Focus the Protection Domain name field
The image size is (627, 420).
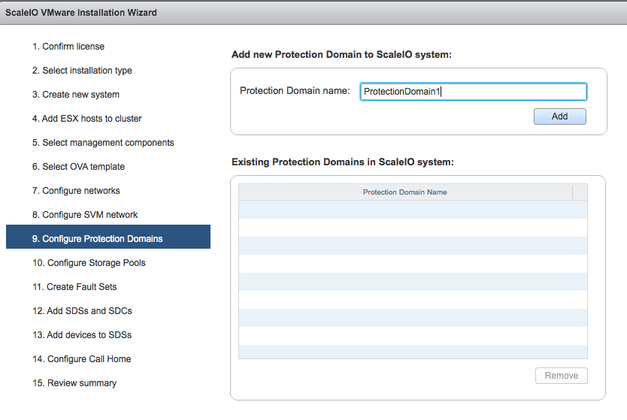pyautogui.click(x=473, y=92)
